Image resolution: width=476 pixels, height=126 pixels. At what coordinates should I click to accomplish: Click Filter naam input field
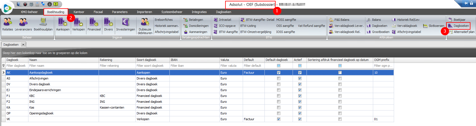(64, 66)
